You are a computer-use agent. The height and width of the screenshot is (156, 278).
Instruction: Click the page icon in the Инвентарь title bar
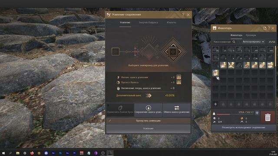tap(265, 28)
